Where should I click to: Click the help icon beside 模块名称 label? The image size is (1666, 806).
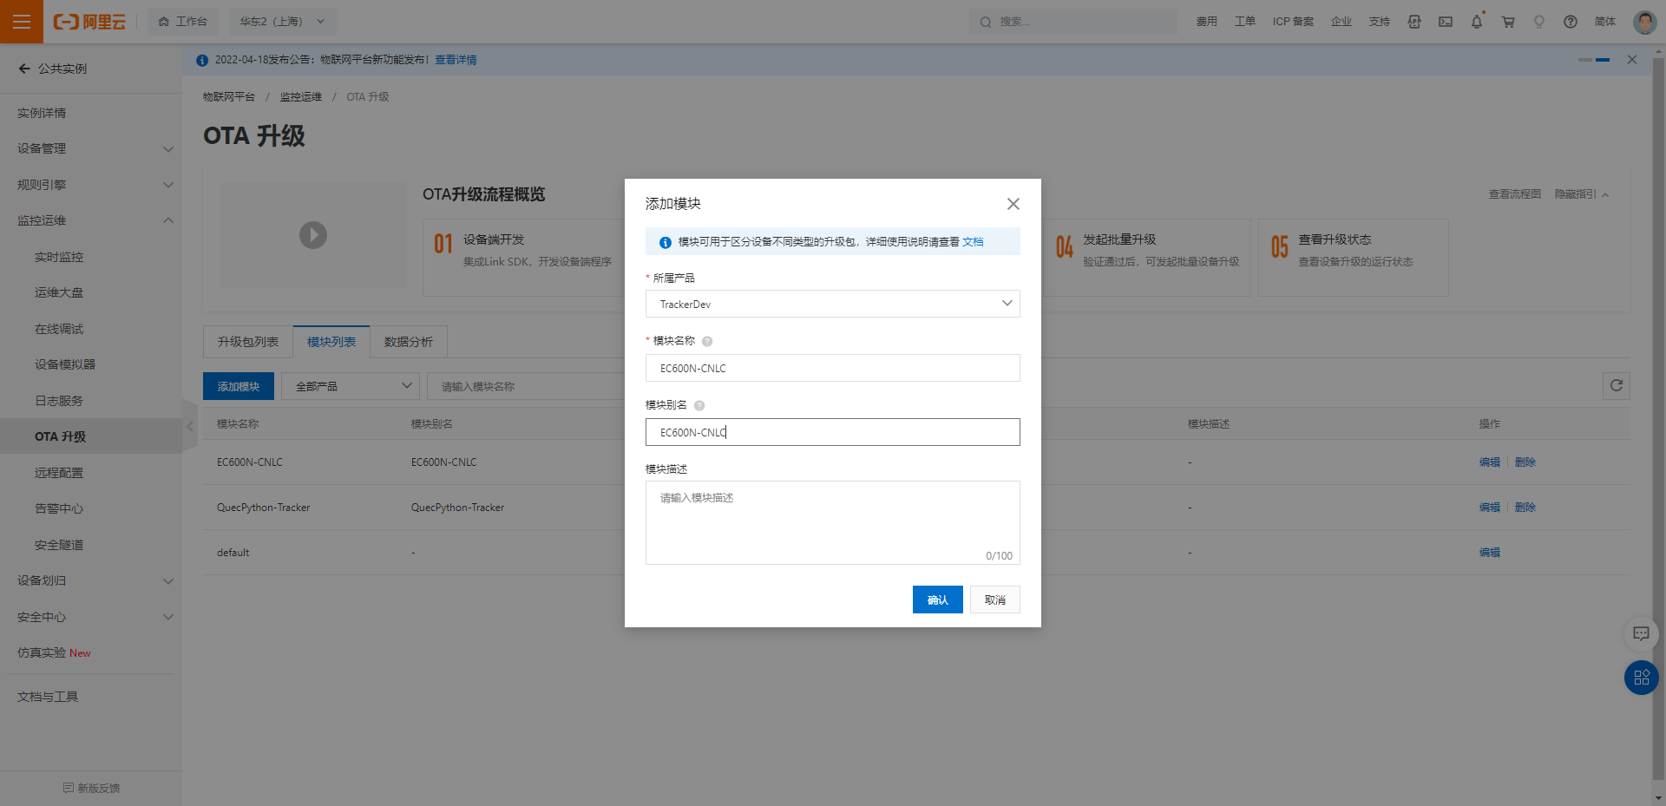click(707, 341)
